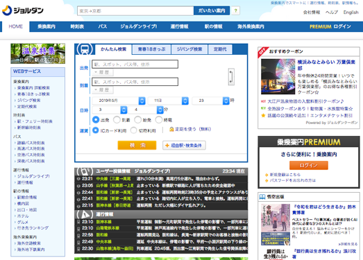This screenshot has height=260, width=363.
Task: Click the HOT icon beside 大江戸温泉物語 coupon
Action: click(263, 101)
